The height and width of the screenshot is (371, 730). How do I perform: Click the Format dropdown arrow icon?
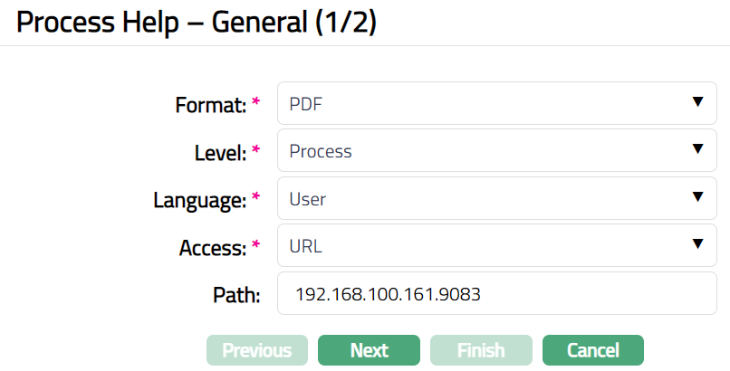coord(697,103)
